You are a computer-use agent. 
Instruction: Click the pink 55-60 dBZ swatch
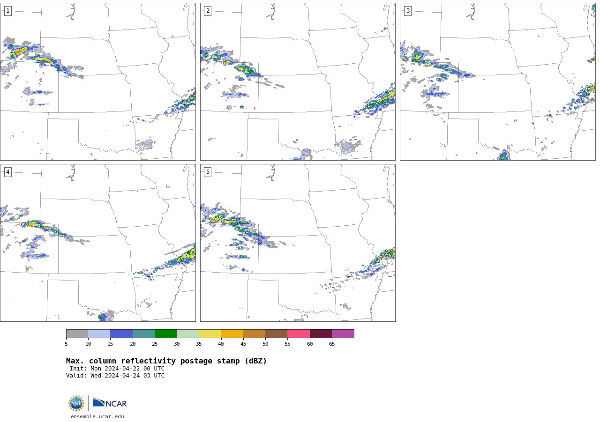[299, 333]
